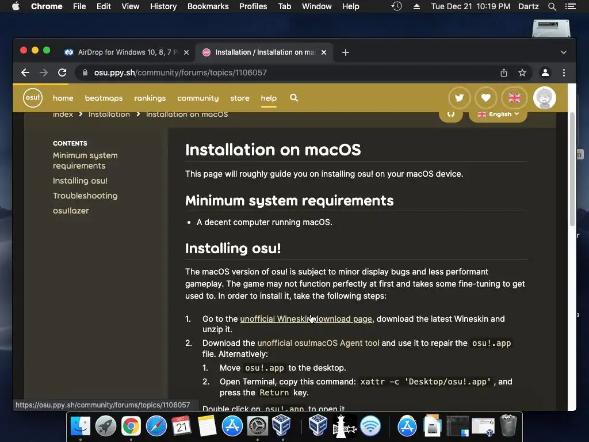The width and height of the screenshot is (589, 442).
Task: Open the Chrome File menu
Action: pyautogui.click(x=79, y=6)
